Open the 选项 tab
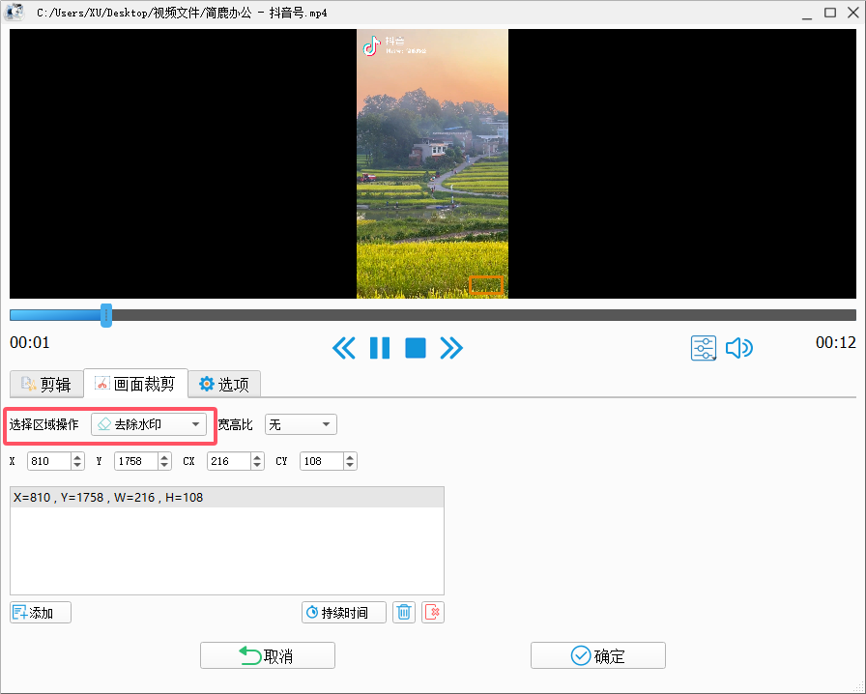 [x=224, y=384]
